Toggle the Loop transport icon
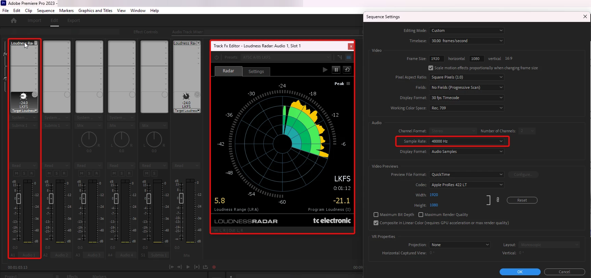Screen dimensions: 591x278 click(205, 267)
